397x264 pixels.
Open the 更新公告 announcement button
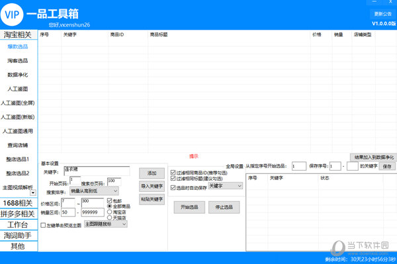pyautogui.click(x=382, y=14)
